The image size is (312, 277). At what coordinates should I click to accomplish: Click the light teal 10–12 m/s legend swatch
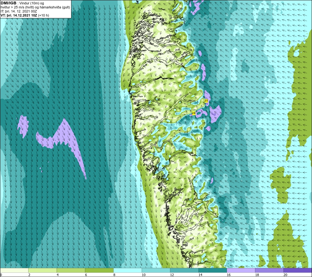coord(156,270)
